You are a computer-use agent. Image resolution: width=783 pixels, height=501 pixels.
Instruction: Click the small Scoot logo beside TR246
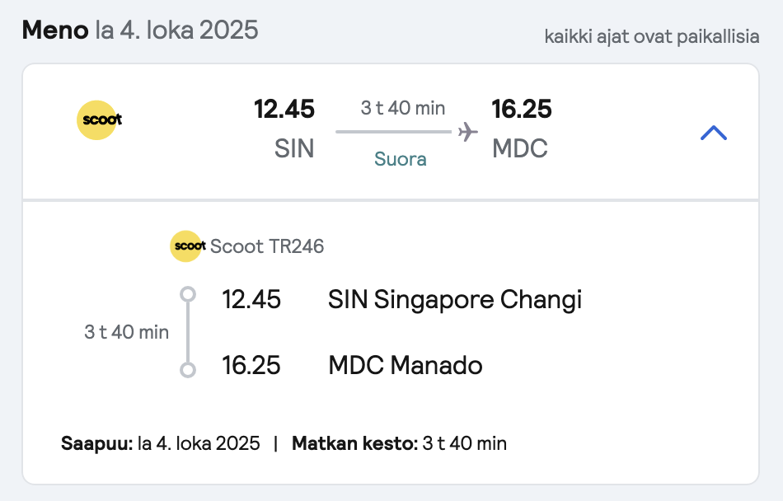tap(188, 246)
